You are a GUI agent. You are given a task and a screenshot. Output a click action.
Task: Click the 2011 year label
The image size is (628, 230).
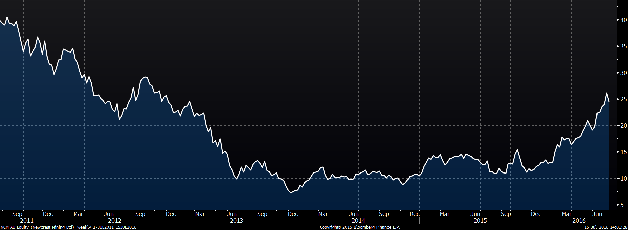coord(27,221)
